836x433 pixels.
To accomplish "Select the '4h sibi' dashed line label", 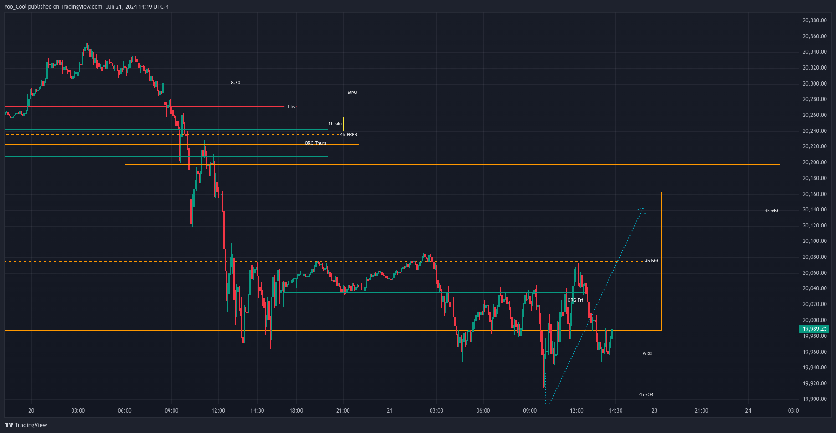I will point(771,211).
